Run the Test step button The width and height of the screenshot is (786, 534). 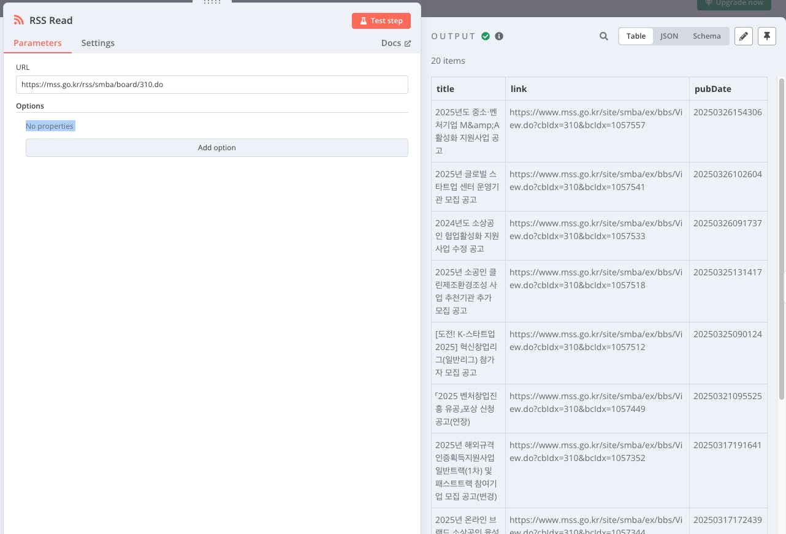click(x=381, y=21)
